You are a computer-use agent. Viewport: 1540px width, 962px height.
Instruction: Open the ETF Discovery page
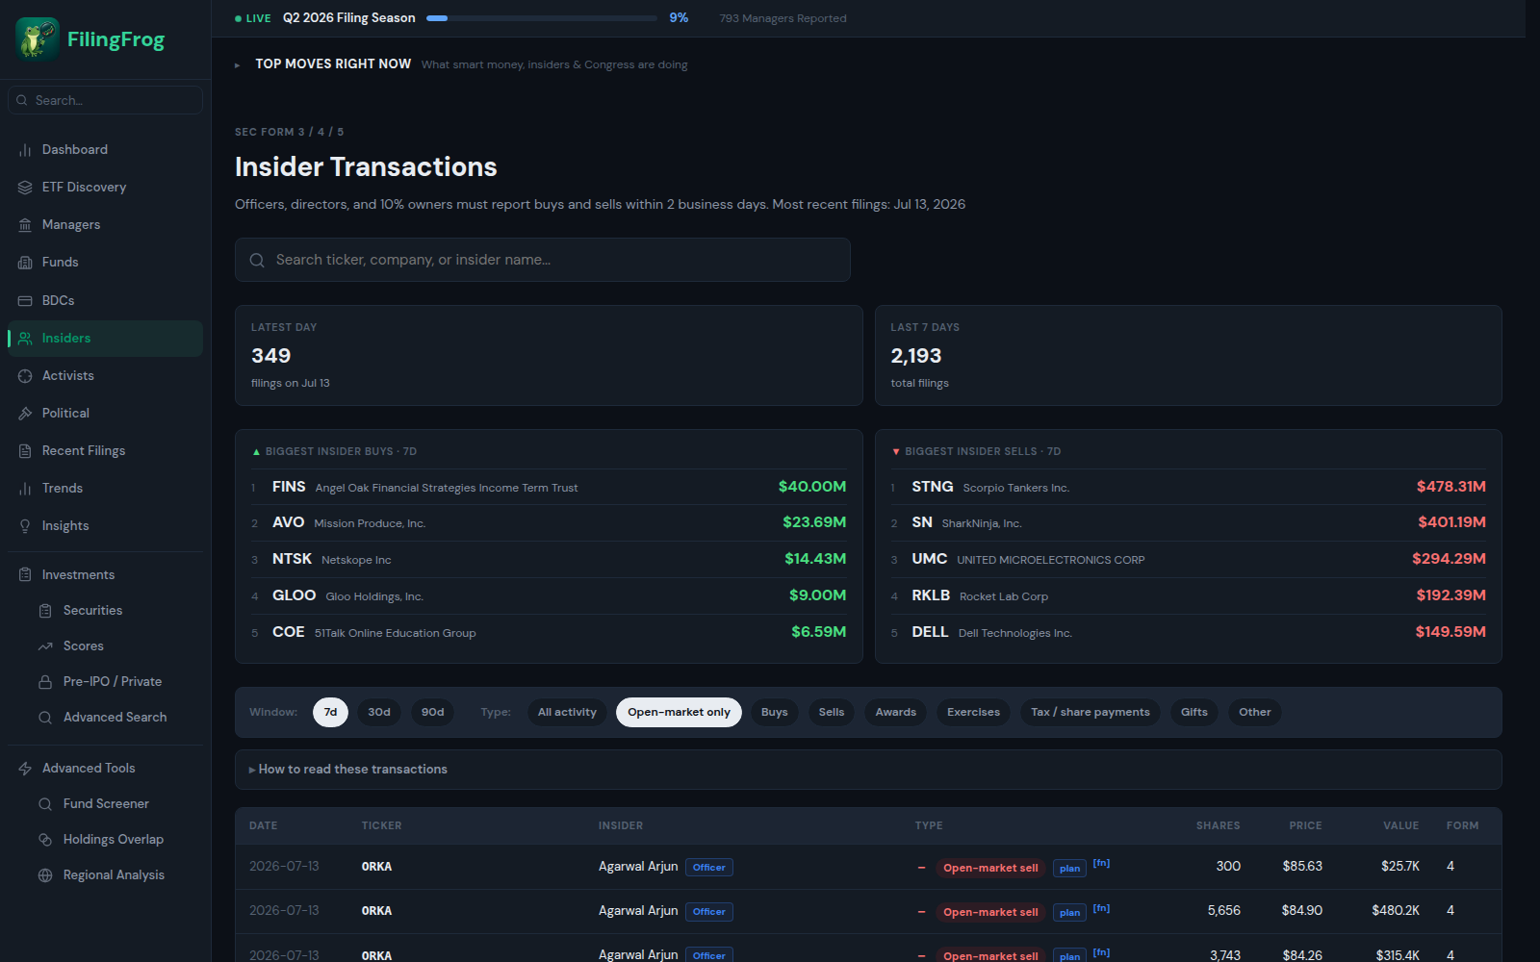106,188
